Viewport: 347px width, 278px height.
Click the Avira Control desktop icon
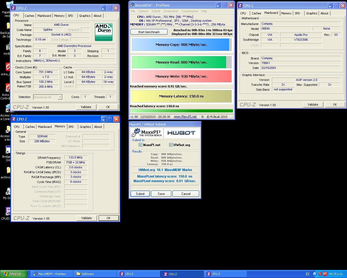coord(8,88)
